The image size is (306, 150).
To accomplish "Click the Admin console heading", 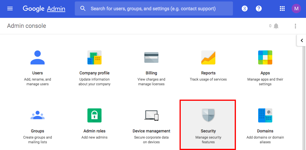I will pos(26,26).
